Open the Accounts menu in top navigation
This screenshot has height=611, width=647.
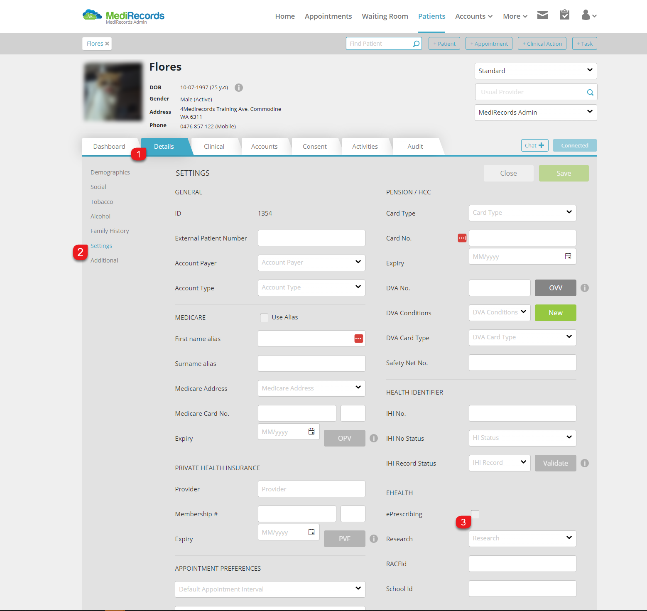[x=474, y=16]
